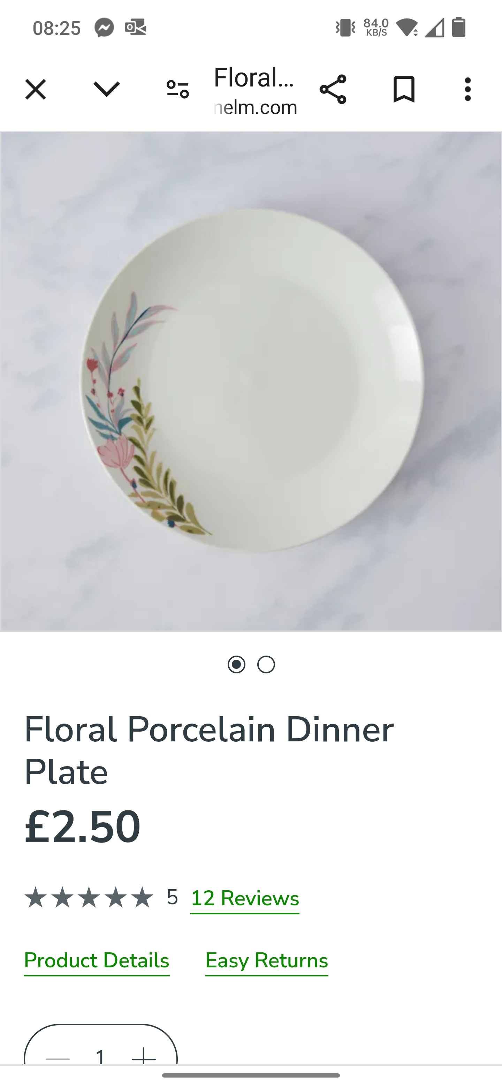Tap the Messenger notification icon
The height and width of the screenshot is (1088, 502).
(104, 28)
